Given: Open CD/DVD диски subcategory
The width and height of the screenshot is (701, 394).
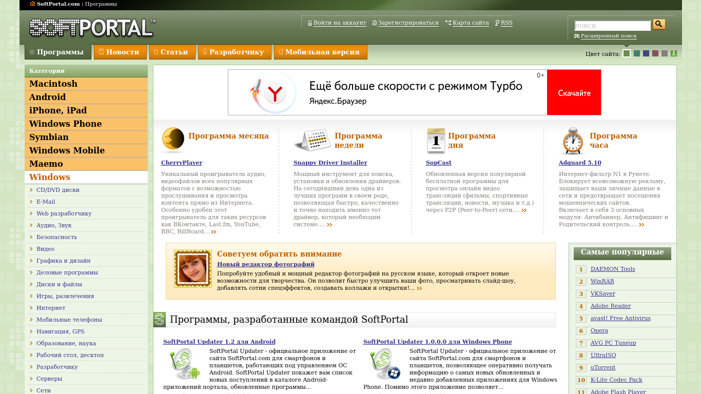Looking at the screenshot, I should click(58, 190).
